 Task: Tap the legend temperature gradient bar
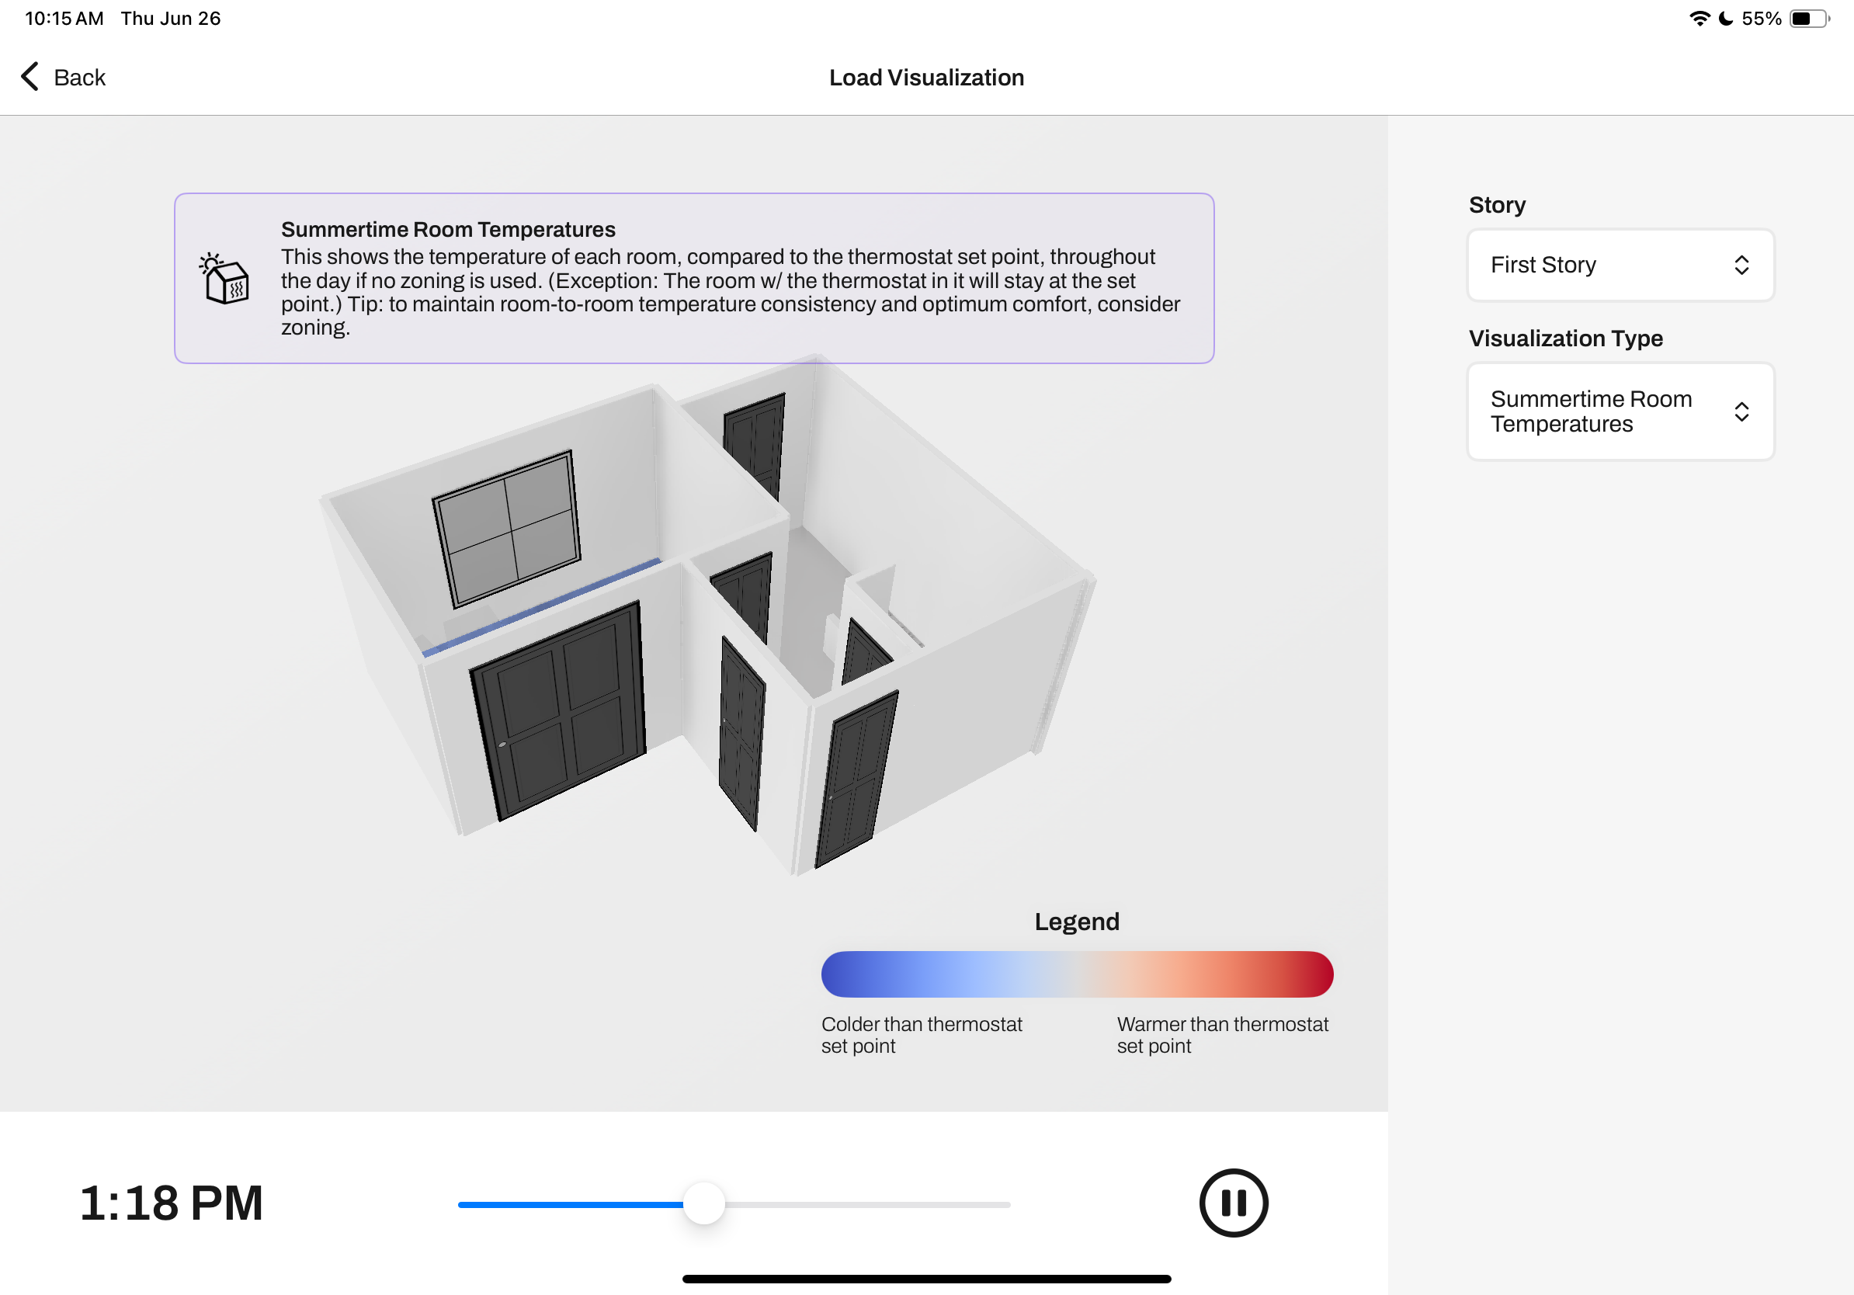pos(1076,974)
